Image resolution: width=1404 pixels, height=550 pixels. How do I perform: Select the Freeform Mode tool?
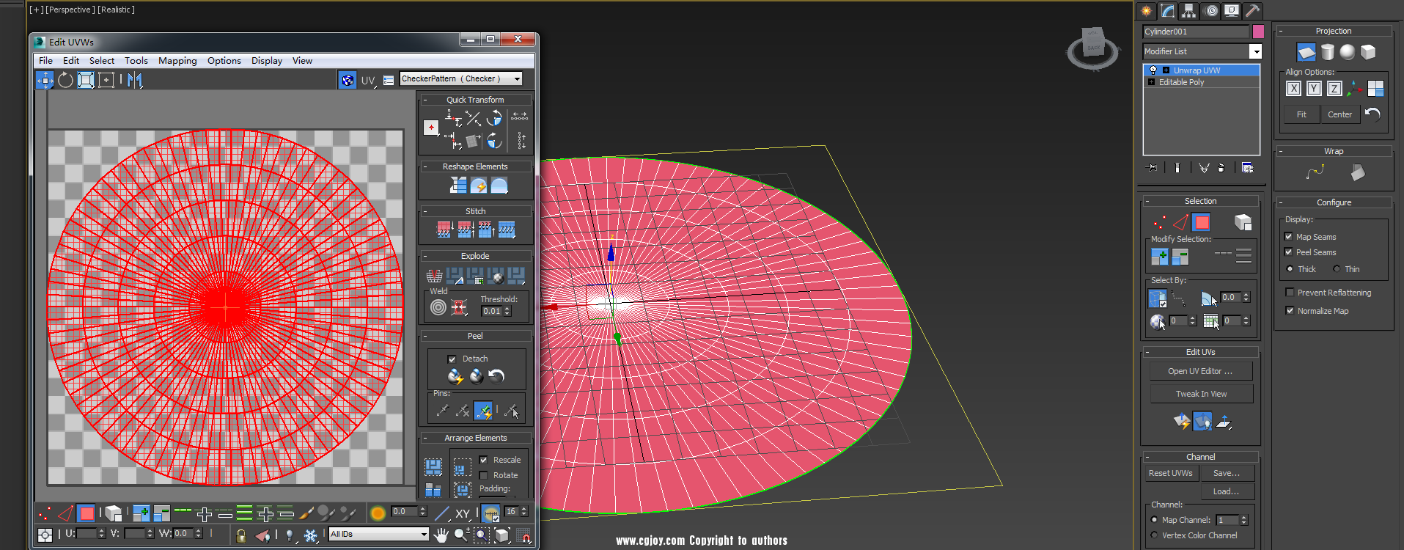pyautogui.click(x=106, y=80)
